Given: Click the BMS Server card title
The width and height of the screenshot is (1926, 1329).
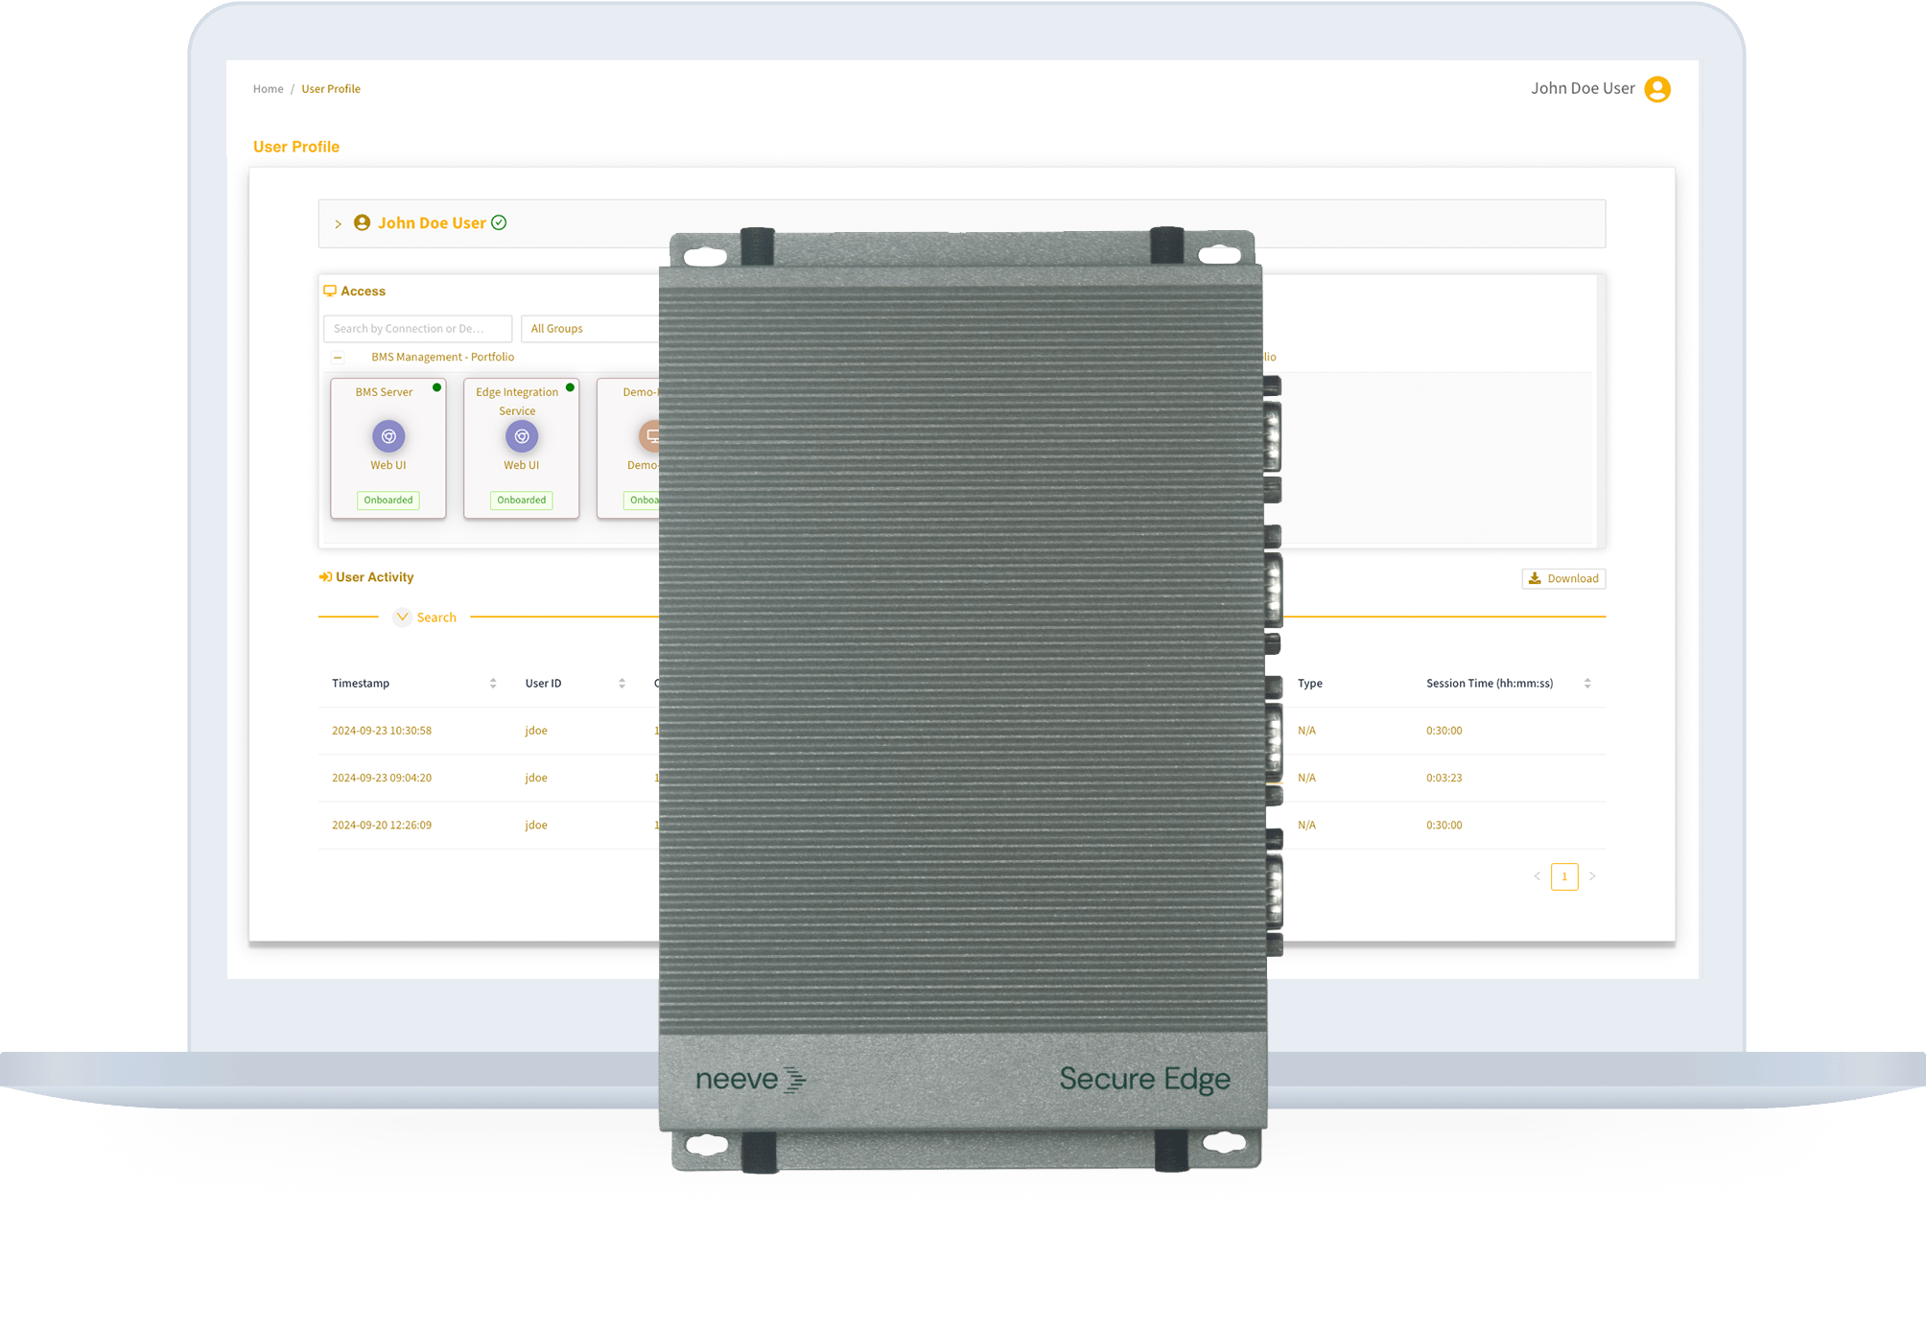Looking at the screenshot, I should 384,392.
